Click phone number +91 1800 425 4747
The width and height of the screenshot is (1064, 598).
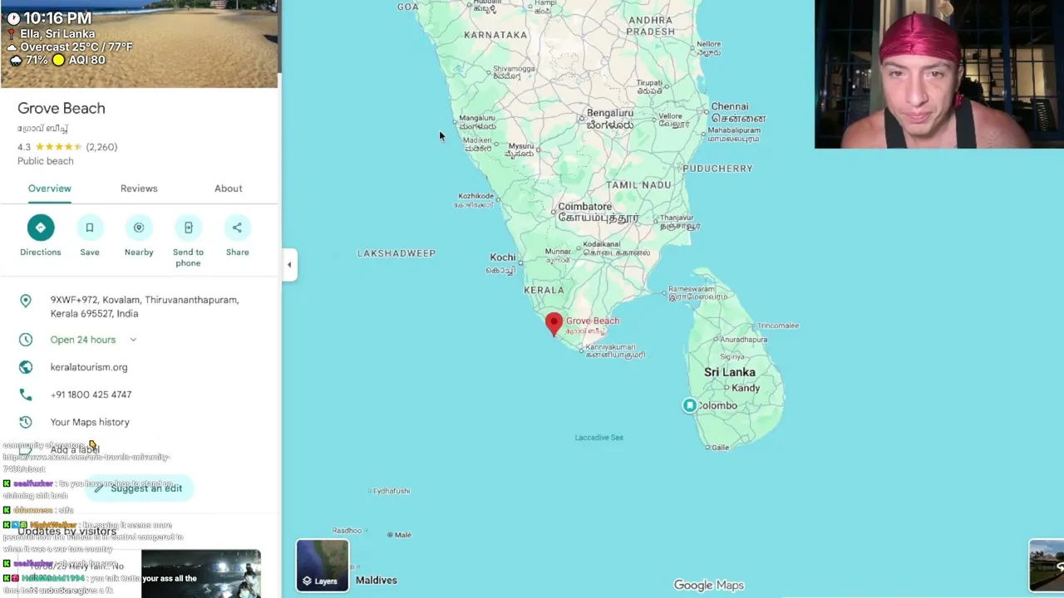pos(91,395)
